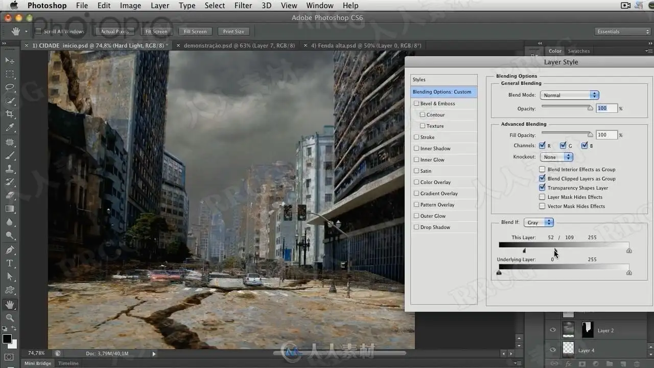Click the Fit Screen button
The height and width of the screenshot is (368, 654).
pyautogui.click(x=156, y=32)
